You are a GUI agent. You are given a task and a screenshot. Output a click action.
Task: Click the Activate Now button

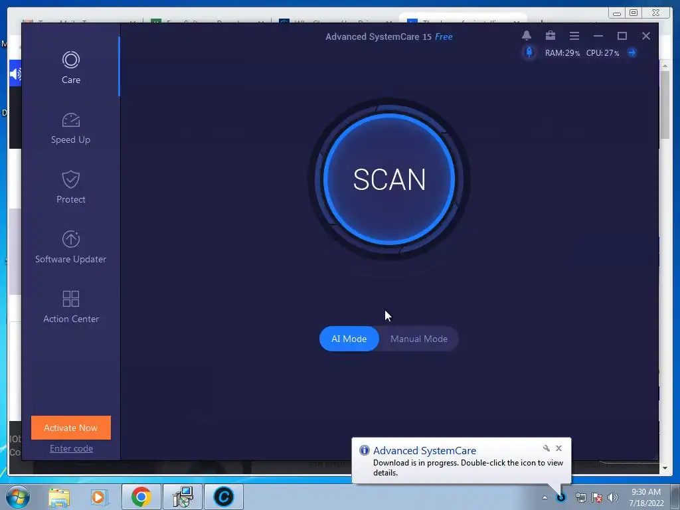[x=70, y=428]
